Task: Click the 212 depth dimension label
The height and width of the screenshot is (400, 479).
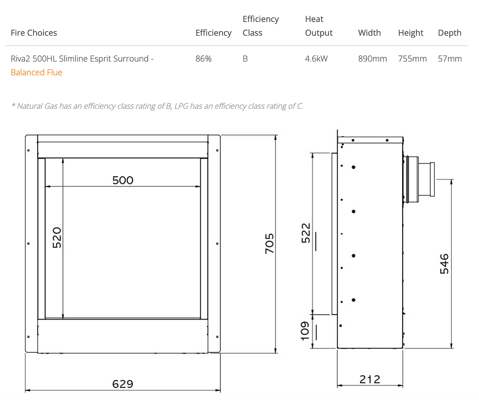Action: click(x=370, y=380)
